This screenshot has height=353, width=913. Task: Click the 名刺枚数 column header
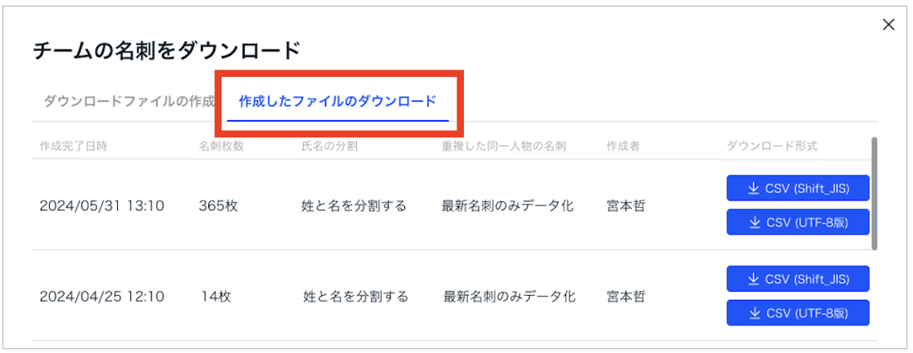[222, 147]
